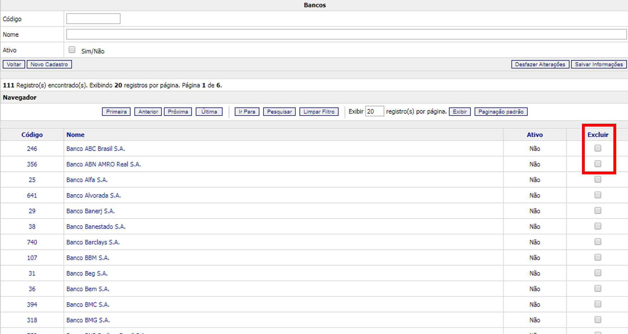Jump to Última page
This screenshot has height=334, width=628.
coord(209,112)
